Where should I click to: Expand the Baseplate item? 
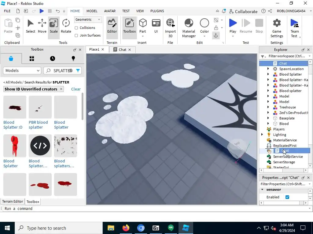pos(268,118)
